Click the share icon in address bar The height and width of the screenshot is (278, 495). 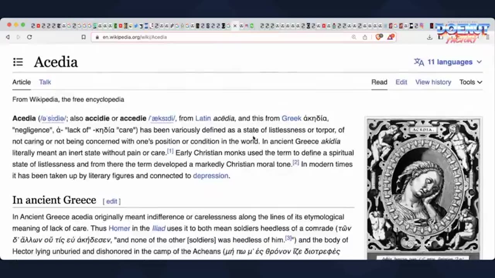[x=365, y=37]
